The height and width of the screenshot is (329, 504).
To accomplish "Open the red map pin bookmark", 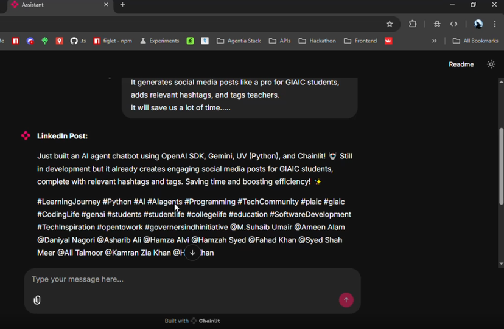I will click(x=59, y=41).
